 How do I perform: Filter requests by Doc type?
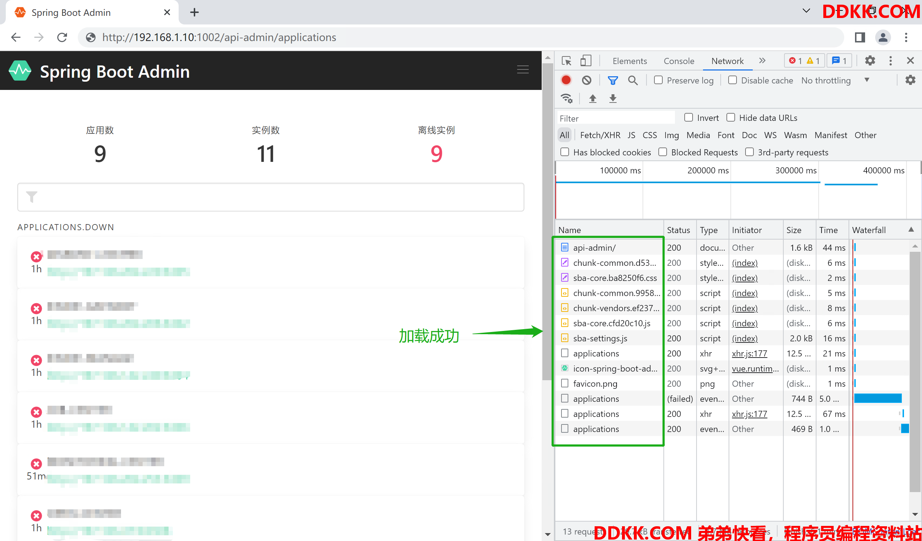[x=749, y=135]
